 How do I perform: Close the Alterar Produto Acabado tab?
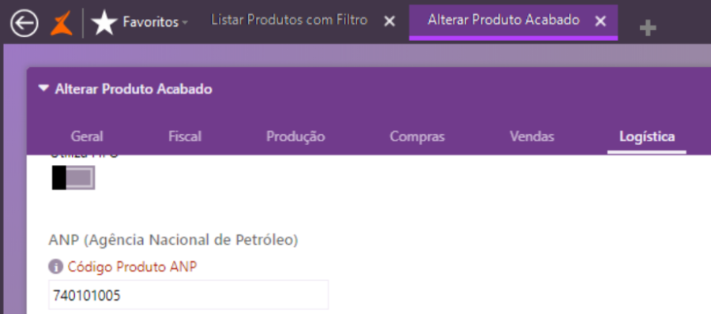(600, 21)
